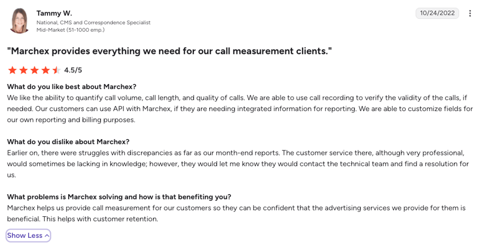Click the reviewer name Tammy W.

pyautogui.click(x=54, y=13)
